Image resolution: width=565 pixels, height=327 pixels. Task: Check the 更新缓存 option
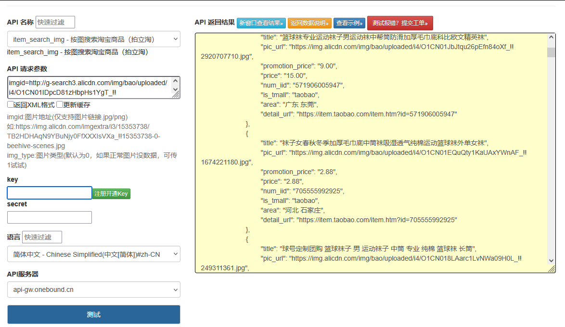click(59, 105)
